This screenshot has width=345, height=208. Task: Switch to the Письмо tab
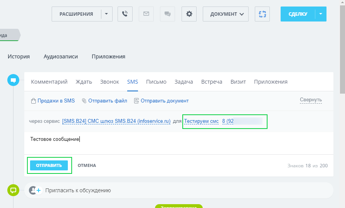(x=156, y=82)
